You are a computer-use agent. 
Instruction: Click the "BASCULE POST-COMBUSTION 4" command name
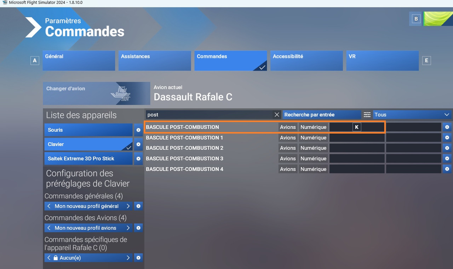click(x=184, y=169)
